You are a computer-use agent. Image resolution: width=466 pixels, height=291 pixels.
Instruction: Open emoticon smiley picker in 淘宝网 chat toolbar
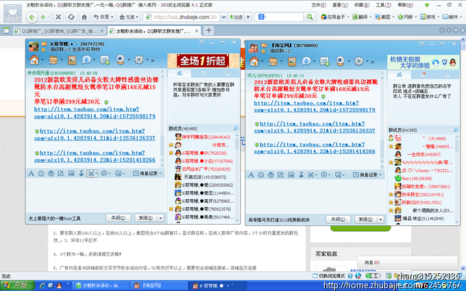(x=261, y=175)
